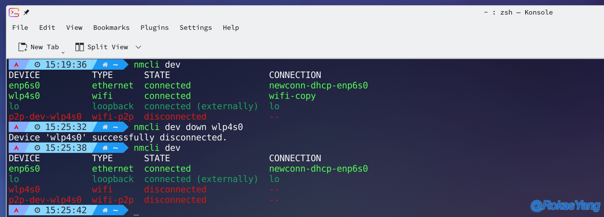Click the New Tab text button
The width and height of the screenshot is (604, 217).
click(x=45, y=47)
